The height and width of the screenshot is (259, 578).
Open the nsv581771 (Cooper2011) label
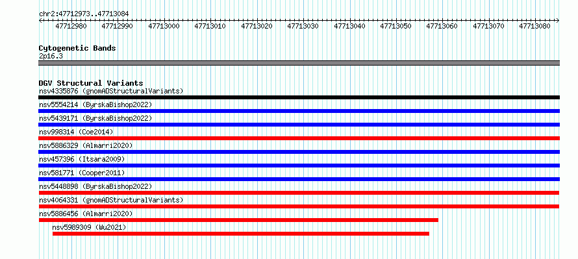coord(82,173)
